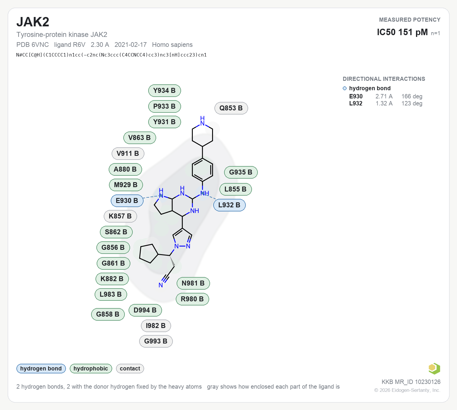Screen dimensions: 457x410
Task: Click the hydrophobic legend pill
Action: coord(91,368)
